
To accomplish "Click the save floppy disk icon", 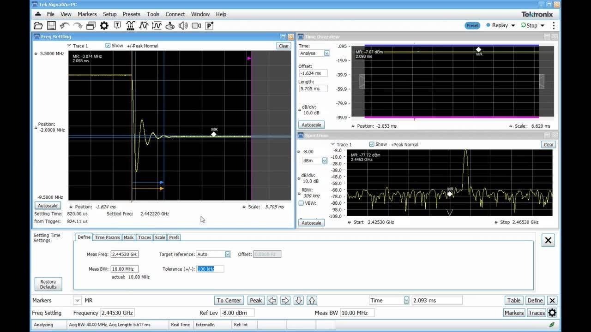I will point(51,26).
